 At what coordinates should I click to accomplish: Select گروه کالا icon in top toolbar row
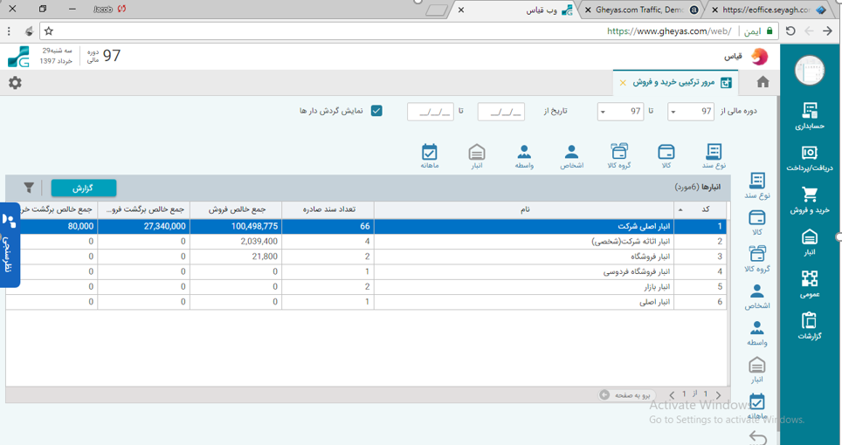pos(618,156)
